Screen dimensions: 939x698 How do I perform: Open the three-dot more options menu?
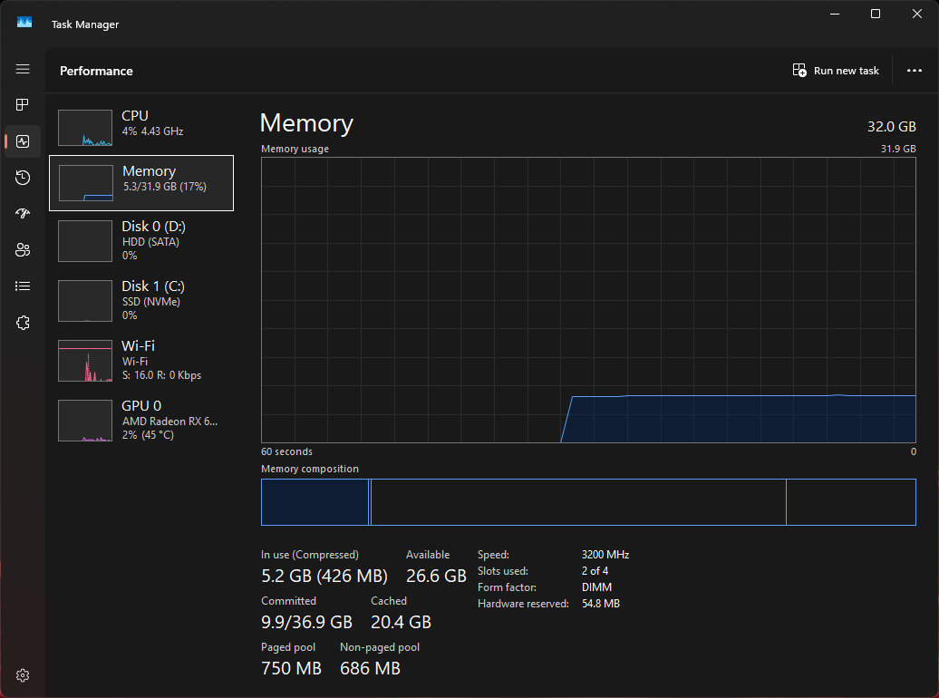click(914, 71)
